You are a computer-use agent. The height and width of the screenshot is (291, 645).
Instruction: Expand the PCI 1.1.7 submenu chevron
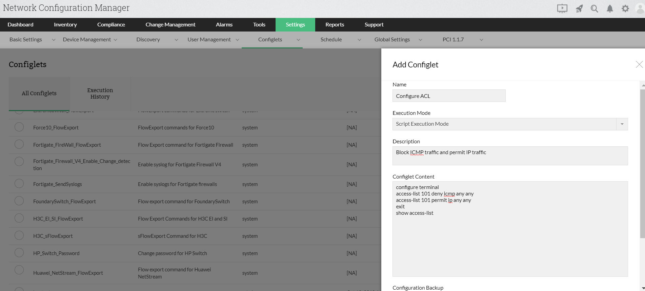click(x=481, y=40)
